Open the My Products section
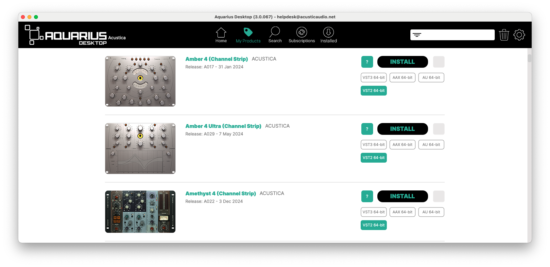The width and height of the screenshot is (550, 267). pos(248,35)
